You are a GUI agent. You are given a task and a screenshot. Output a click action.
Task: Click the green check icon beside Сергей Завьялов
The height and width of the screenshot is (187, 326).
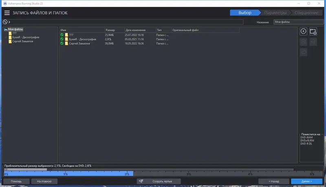pyautogui.click(x=62, y=43)
